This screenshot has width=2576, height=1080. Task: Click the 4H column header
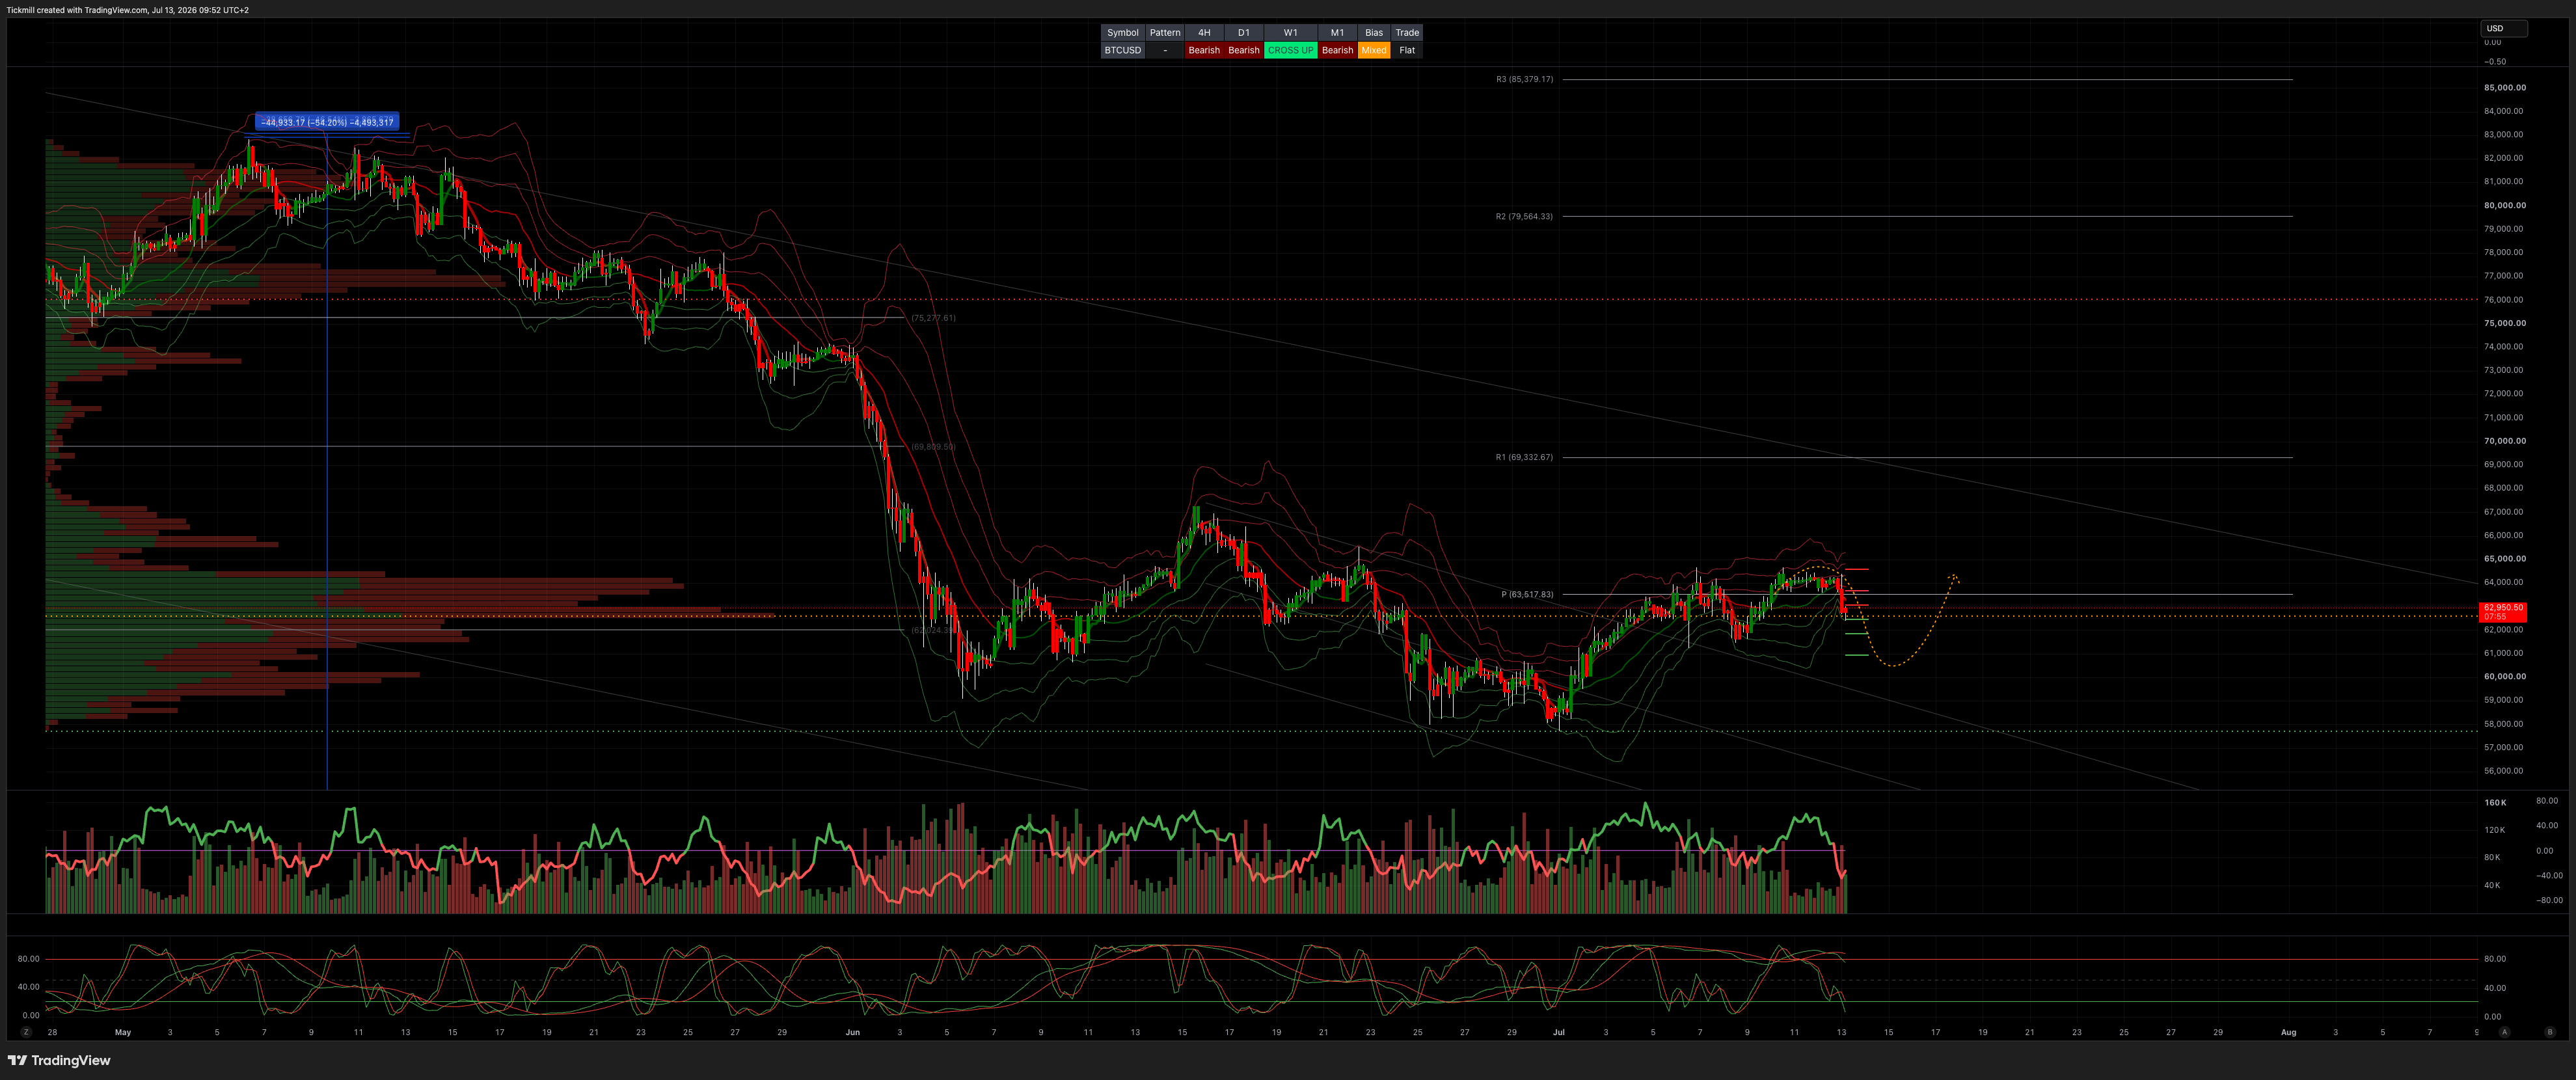click(1204, 32)
